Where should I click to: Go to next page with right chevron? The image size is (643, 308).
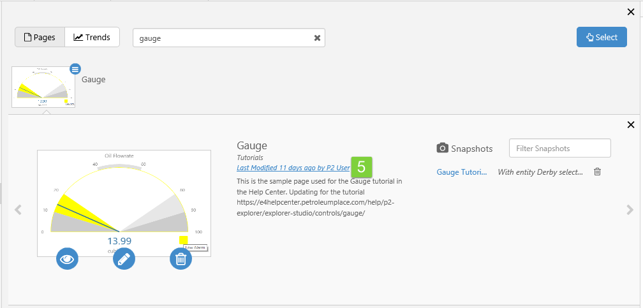point(630,209)
